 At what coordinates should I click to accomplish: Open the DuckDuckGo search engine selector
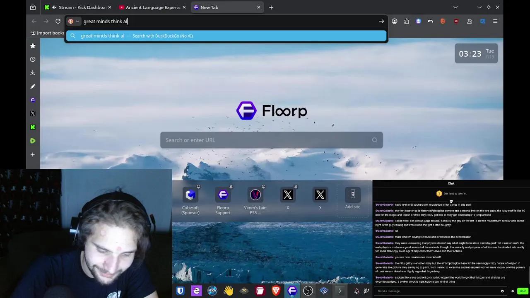[x=74, y=21]
